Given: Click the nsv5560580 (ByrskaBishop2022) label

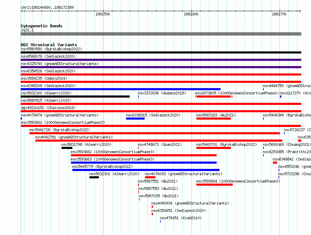Looking at the screenshot, I should pos(51,49).
